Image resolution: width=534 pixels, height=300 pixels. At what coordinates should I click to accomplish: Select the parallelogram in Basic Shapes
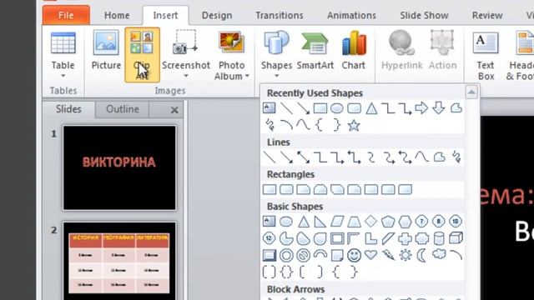pyautogui.click(x=337, y=222)
